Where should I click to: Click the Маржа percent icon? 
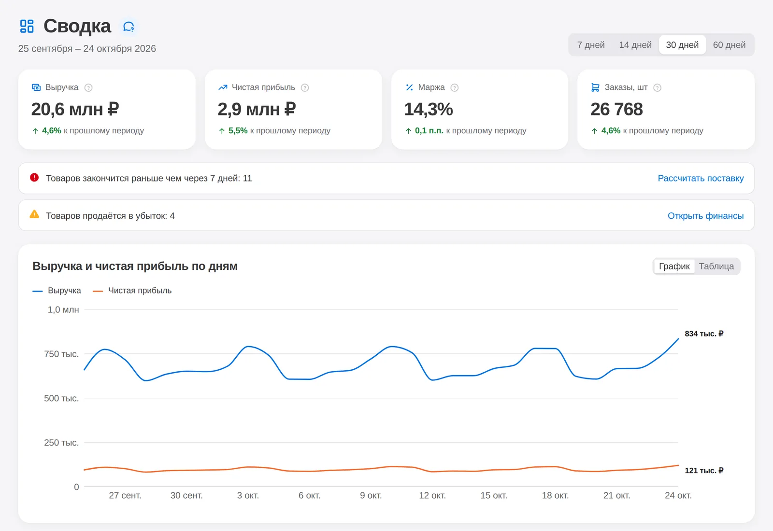coord(409,87)
